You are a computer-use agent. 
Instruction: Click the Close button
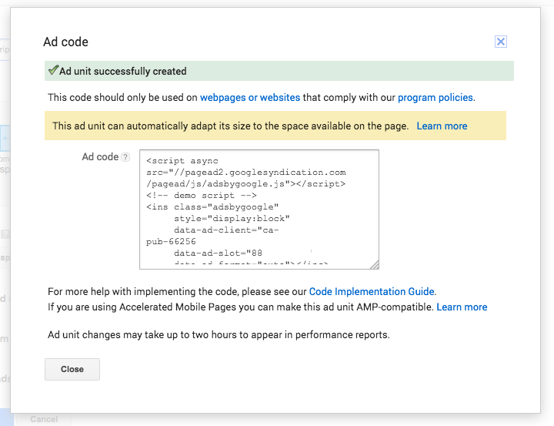(x=72, y=370)
